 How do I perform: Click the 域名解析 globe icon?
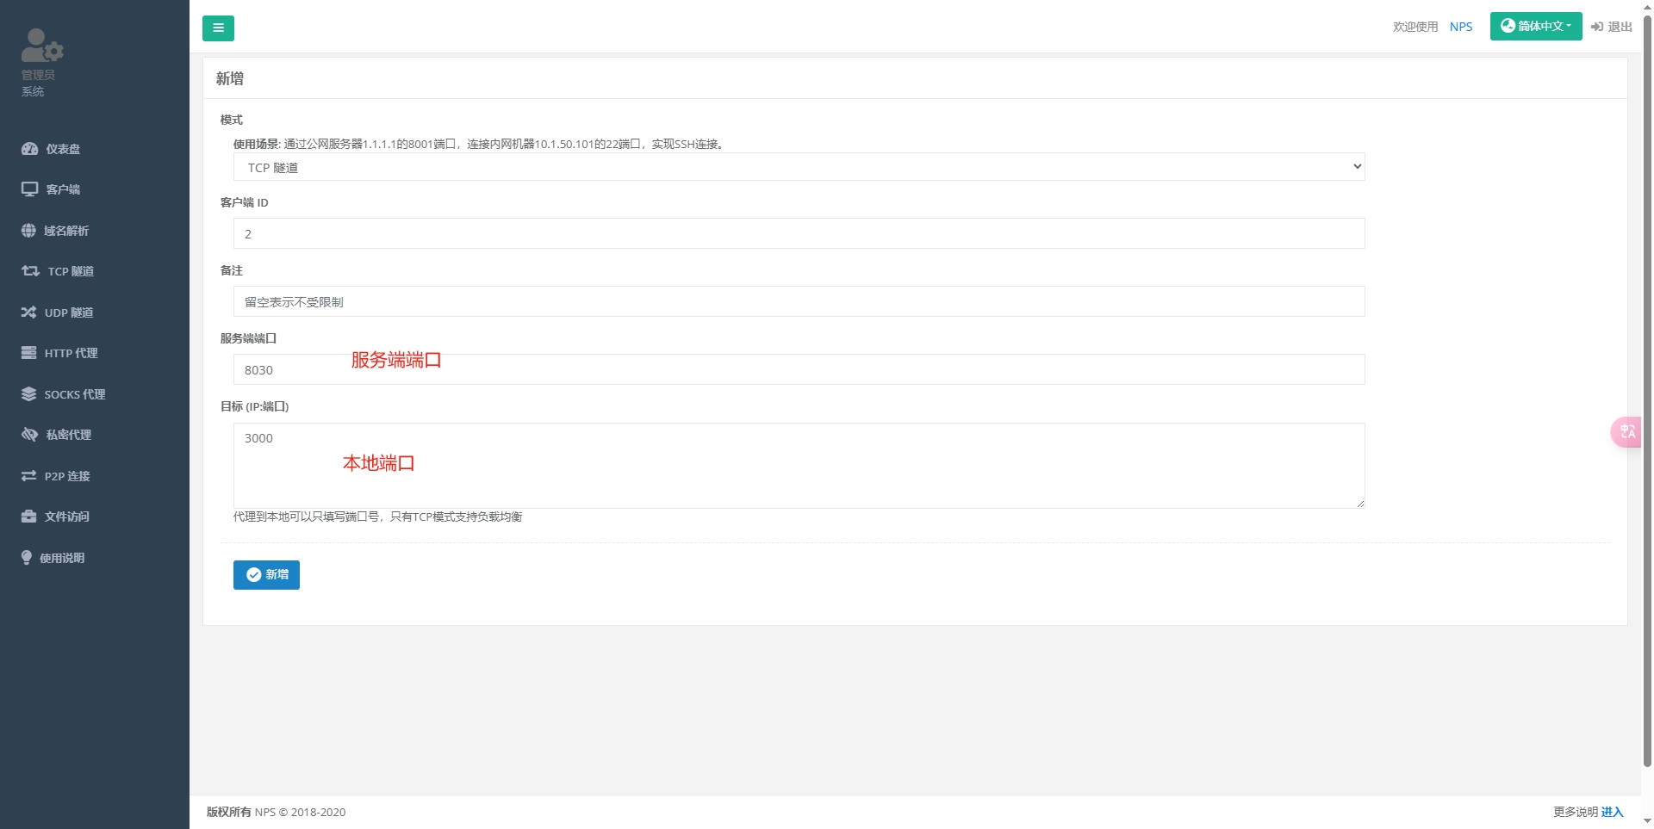[x=28, y=231]
